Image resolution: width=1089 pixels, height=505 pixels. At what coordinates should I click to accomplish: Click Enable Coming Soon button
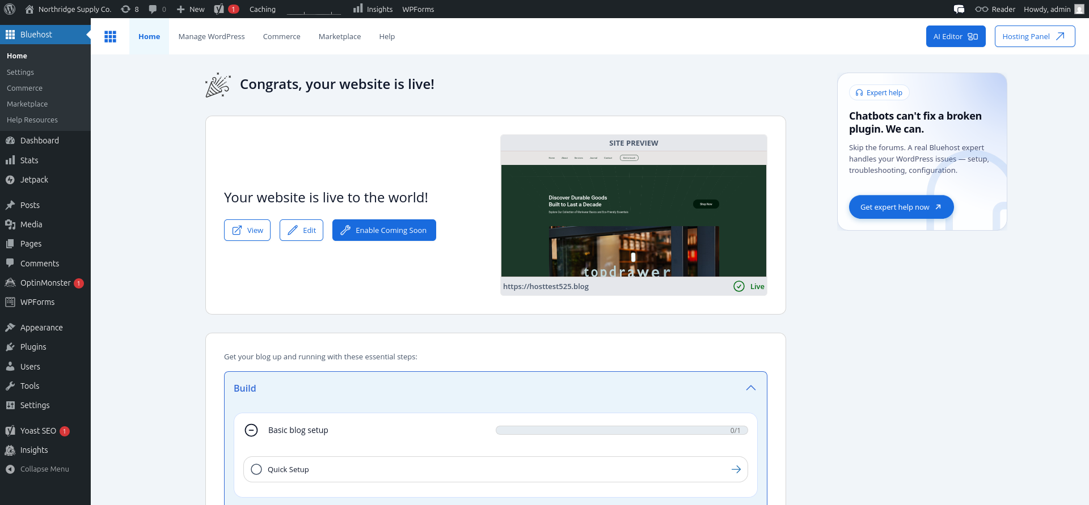(384, 230)
